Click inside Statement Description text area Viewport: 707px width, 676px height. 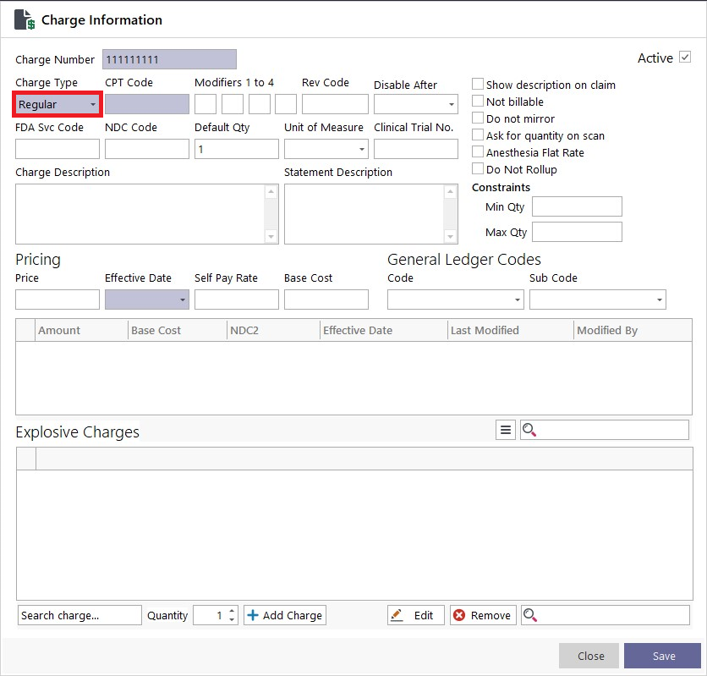click(x=364, y=214)
